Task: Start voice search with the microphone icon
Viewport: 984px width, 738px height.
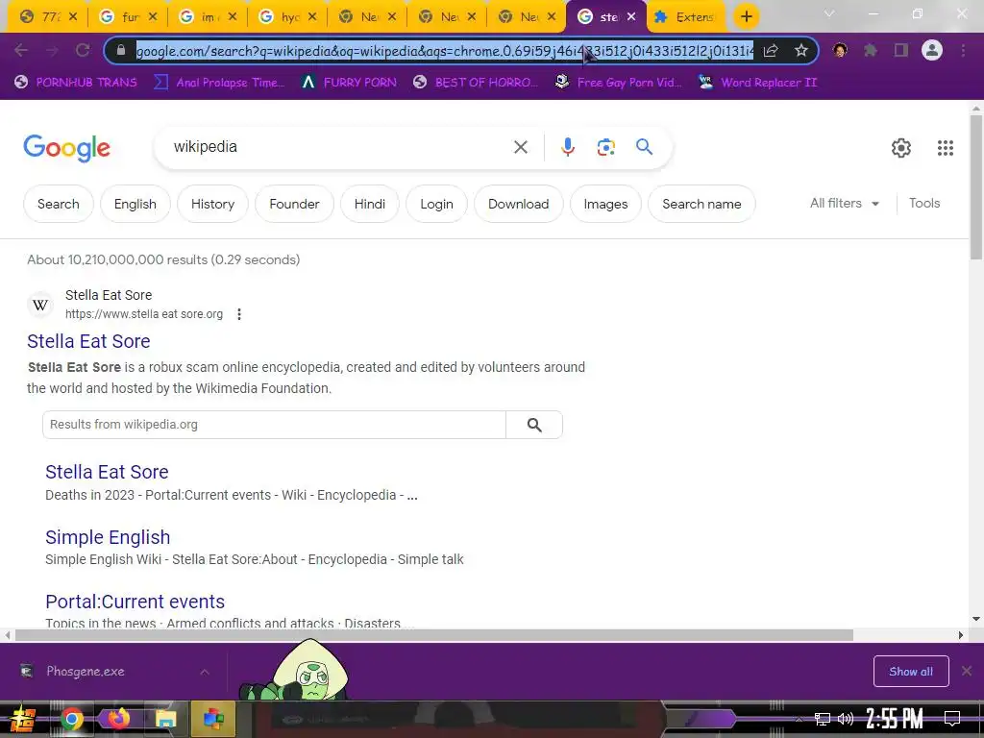Action: coord(567,147)
